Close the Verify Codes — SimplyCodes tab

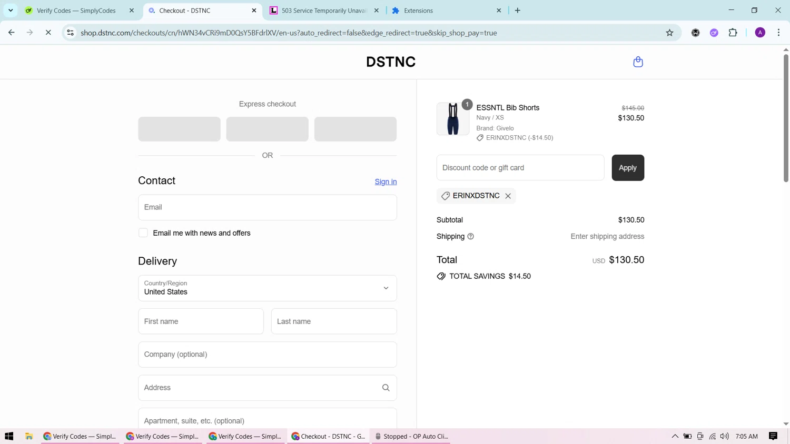[x=132, y=11]
